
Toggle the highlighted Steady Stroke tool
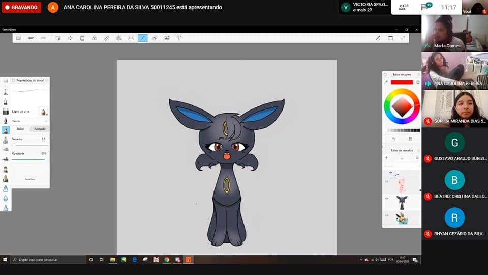(142, 38)
